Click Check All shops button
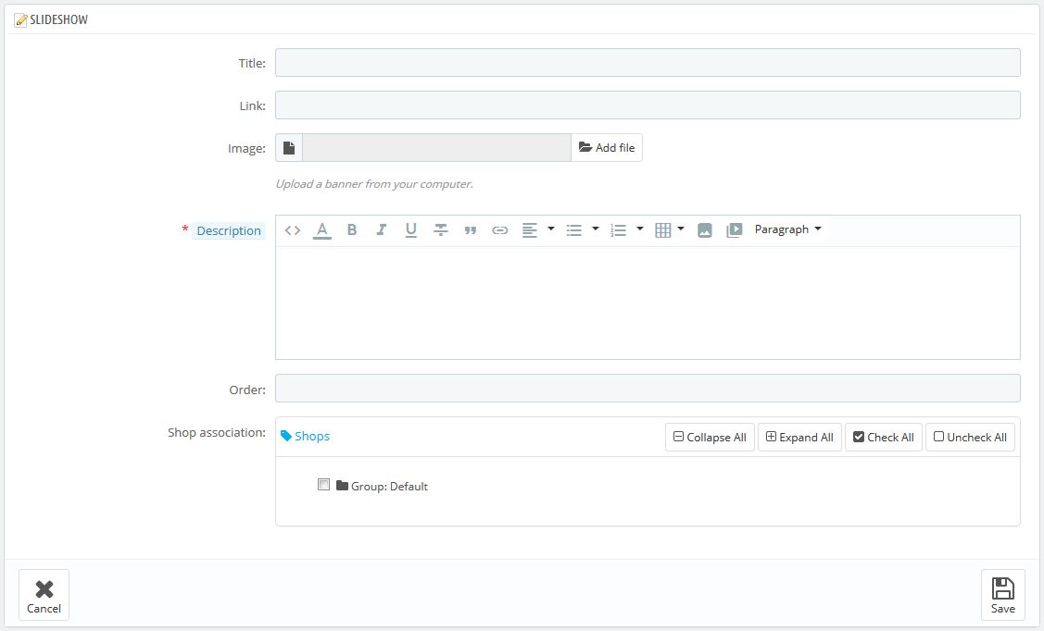The height and width of the screenshot is (631, 1044). point(883,438)
